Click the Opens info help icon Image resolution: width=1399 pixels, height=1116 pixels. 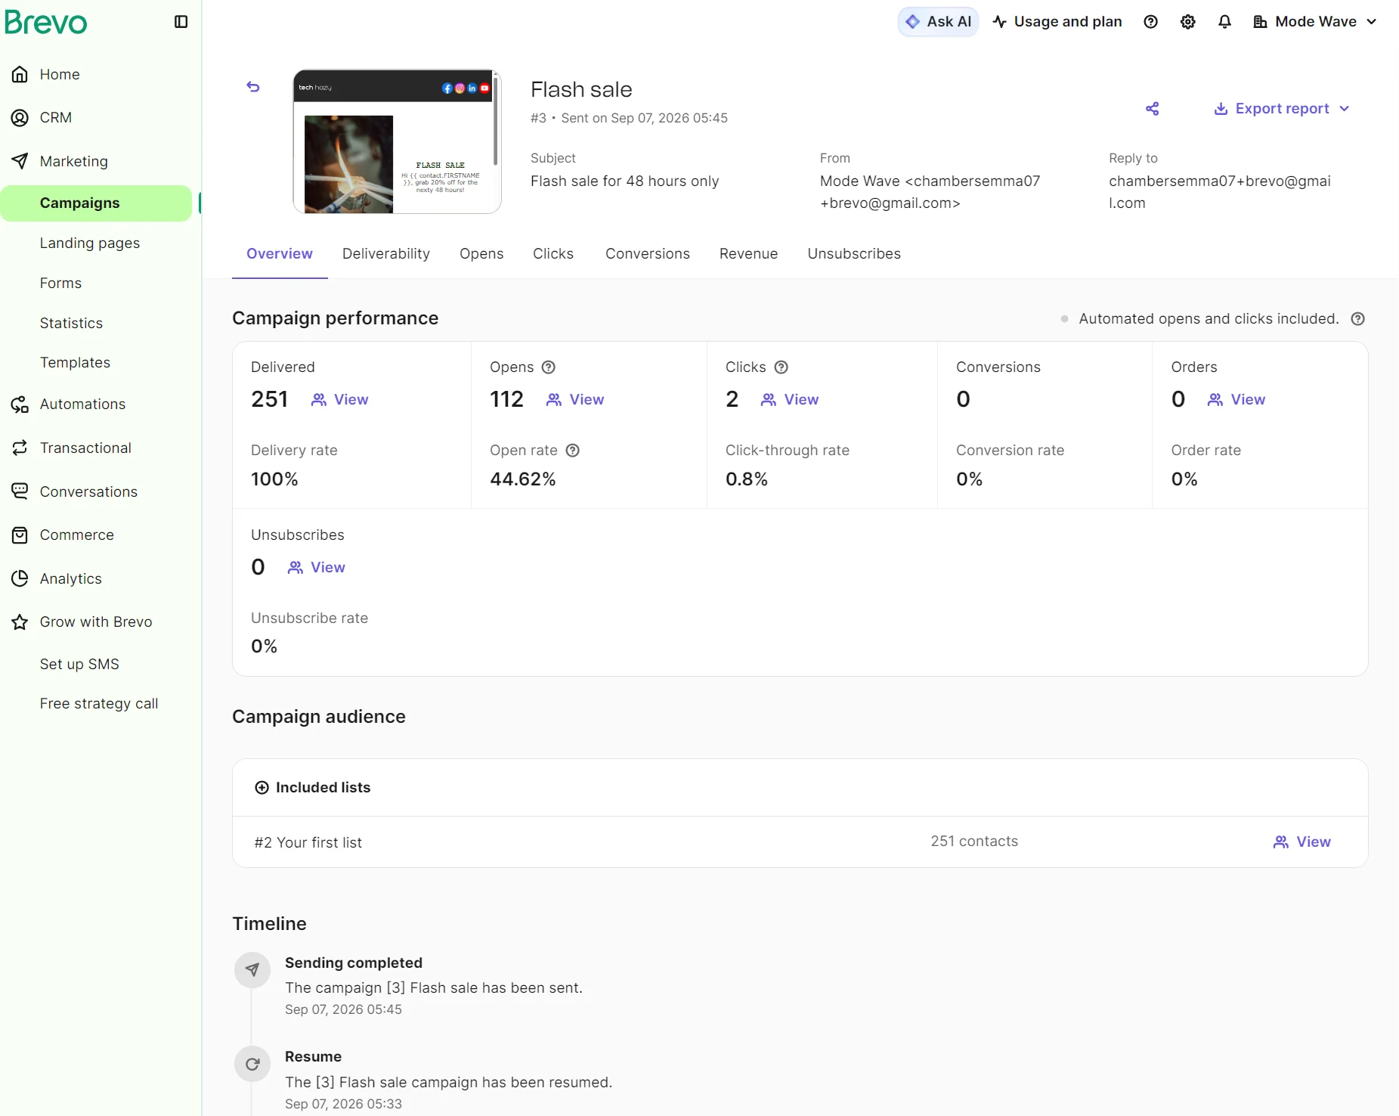pyautogui.click(x=549, y=367)
